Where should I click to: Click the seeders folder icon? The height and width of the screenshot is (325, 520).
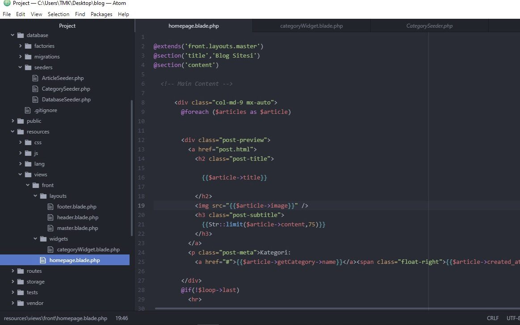[28, 67]
